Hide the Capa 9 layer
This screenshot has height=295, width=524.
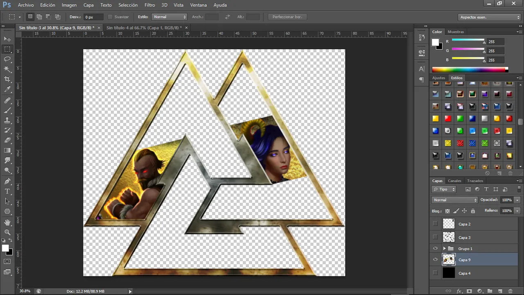click(435, 259)
